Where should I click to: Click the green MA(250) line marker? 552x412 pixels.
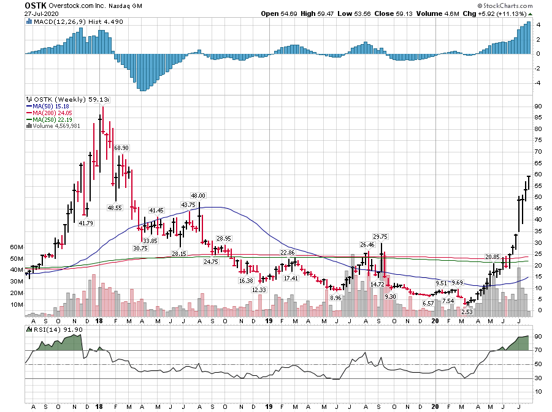click(x=29, y=120)
